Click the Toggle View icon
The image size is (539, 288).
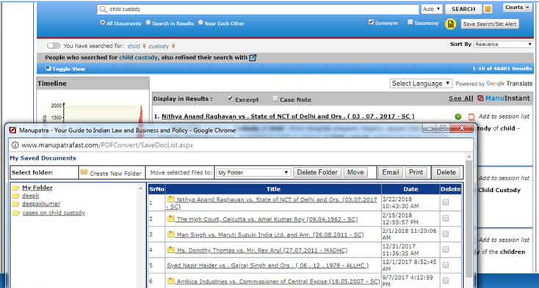pos(48,68)
